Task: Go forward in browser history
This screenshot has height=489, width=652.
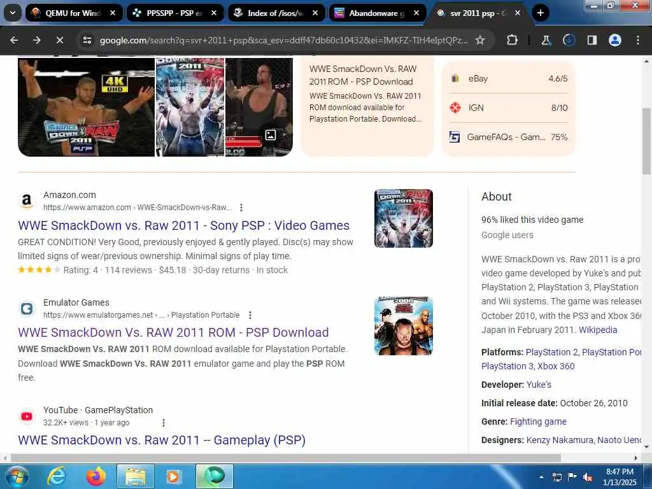Action: click(x=37, y=40)
